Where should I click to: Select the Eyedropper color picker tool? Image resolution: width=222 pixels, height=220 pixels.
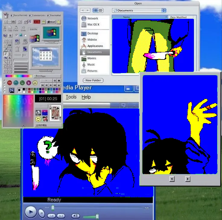[5, 49]
